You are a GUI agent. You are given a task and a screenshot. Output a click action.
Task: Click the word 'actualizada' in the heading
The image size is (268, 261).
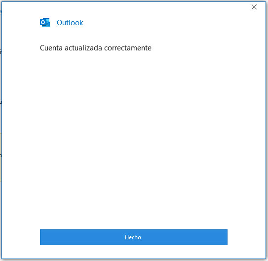click(83, 48)
